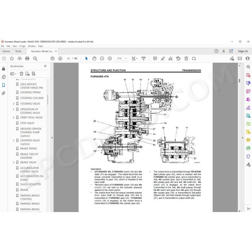Open the help question mark icon
Screen dimensions: 252x252
pyautogui.click(x=216, y=51)
